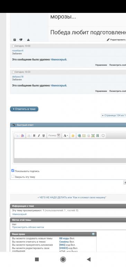Viewport: 126px width, 267px height.
Task: Click the Ответить в теме button
Action: [x=24, y=109]
